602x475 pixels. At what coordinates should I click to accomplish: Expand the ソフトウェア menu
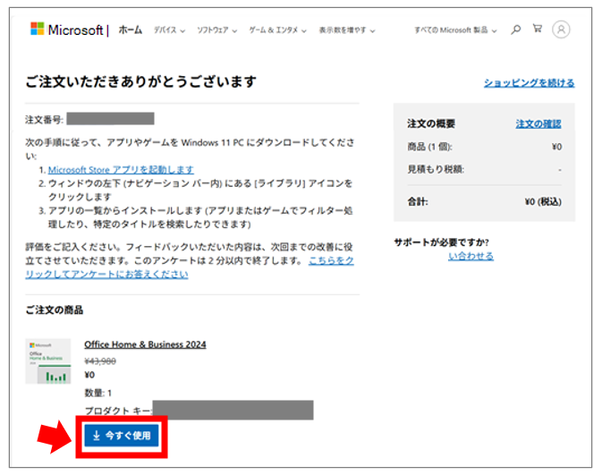tap(217, 30)
